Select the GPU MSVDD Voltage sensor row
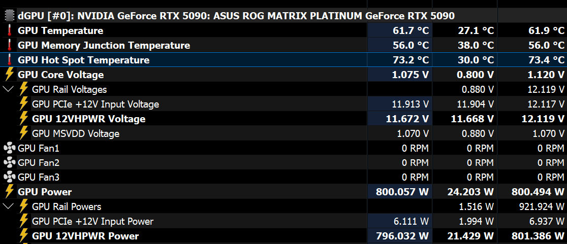This screenshot has height=244, width=567. (283, 133)
